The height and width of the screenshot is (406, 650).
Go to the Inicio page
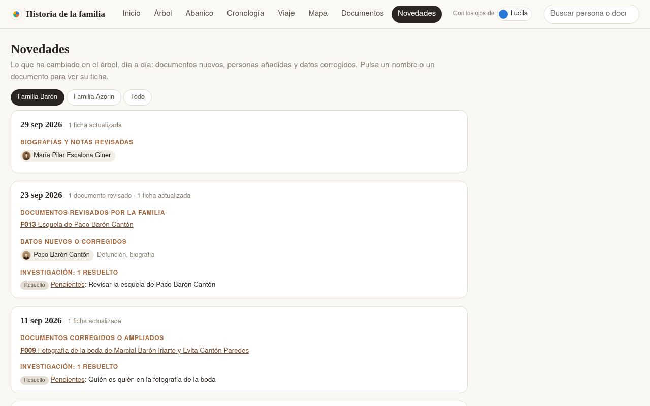(132, 14)
